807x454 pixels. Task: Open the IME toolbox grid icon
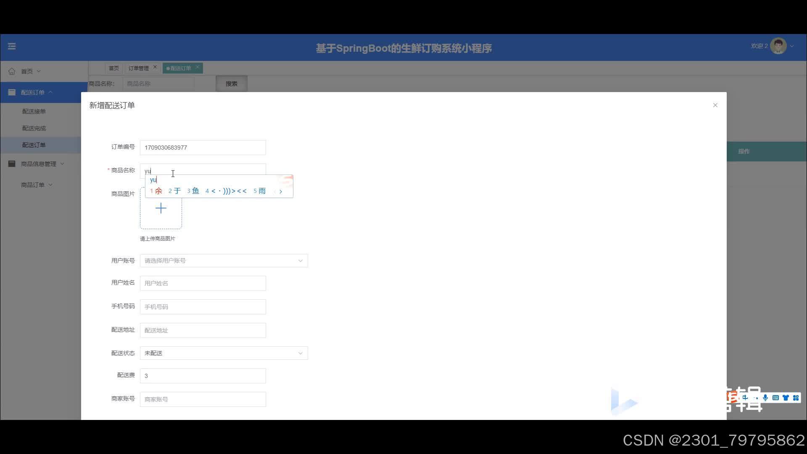point(796,398)
